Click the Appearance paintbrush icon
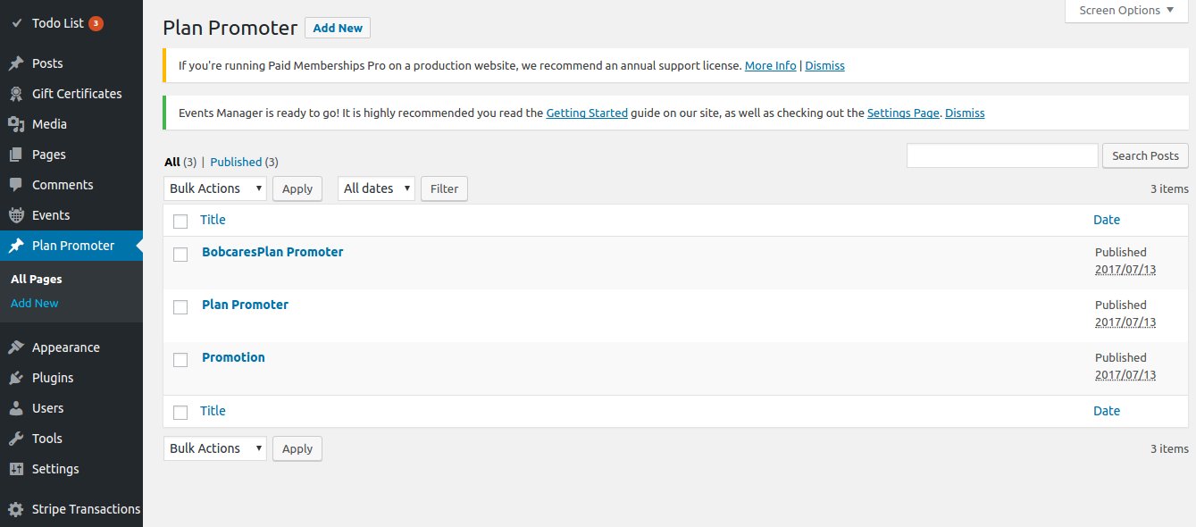The height and width of the screenshot is (527, 1196). coord(16,347)
